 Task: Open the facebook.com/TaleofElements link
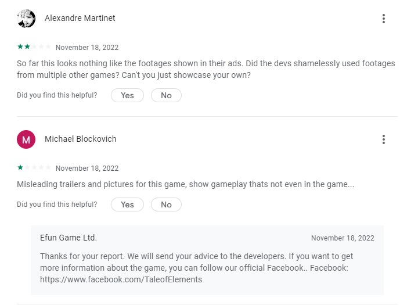point(121,279)
